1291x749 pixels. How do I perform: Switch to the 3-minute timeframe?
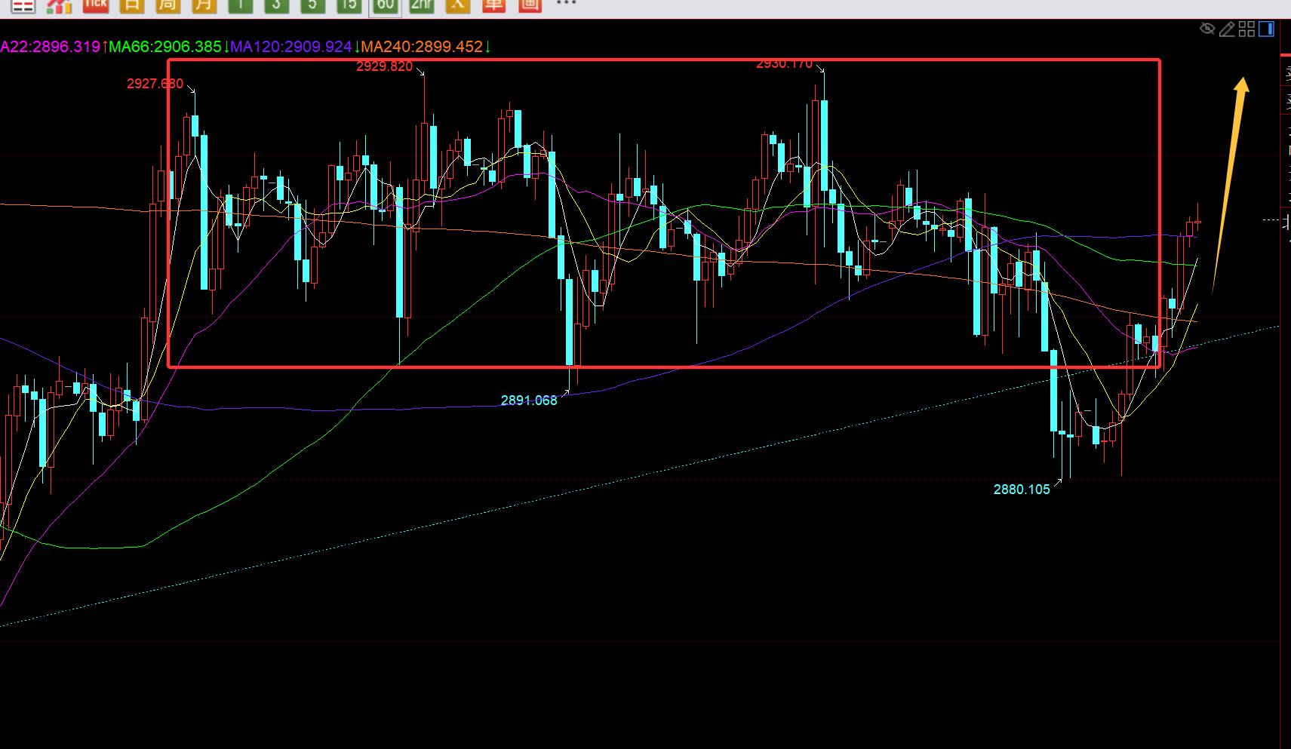pyautogui.click(x=276, y=5)
